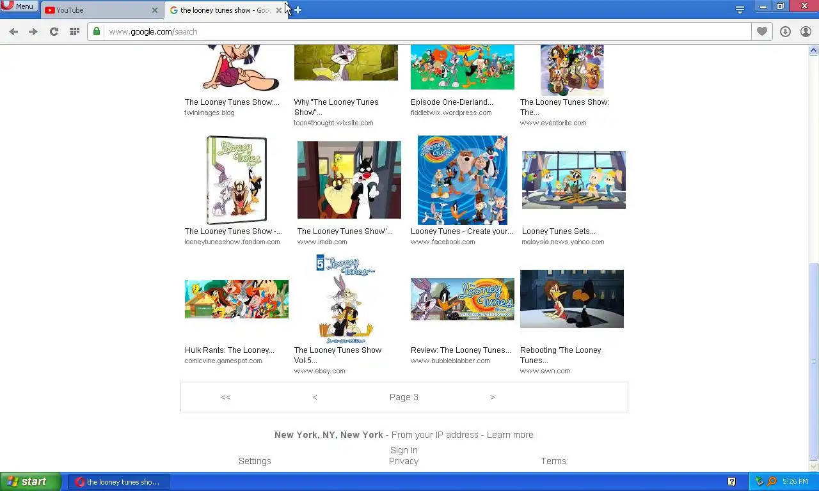The image size is (819, 491).
Task: Click 'Why "The Looney Tunes Show"...' title
Action: (x=336, y=107)
